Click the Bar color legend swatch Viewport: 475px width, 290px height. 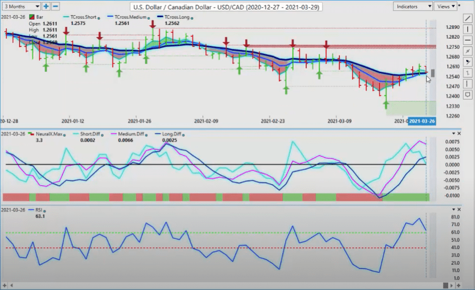(32, 17)
